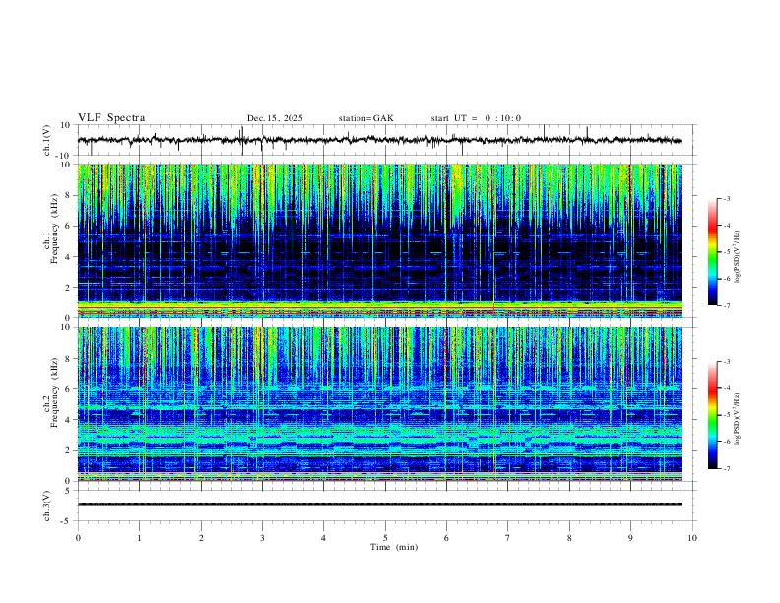Click time tick label '3' on the x-axis
The width and height of the screenshot is (780, 603).
coord(262,538)
